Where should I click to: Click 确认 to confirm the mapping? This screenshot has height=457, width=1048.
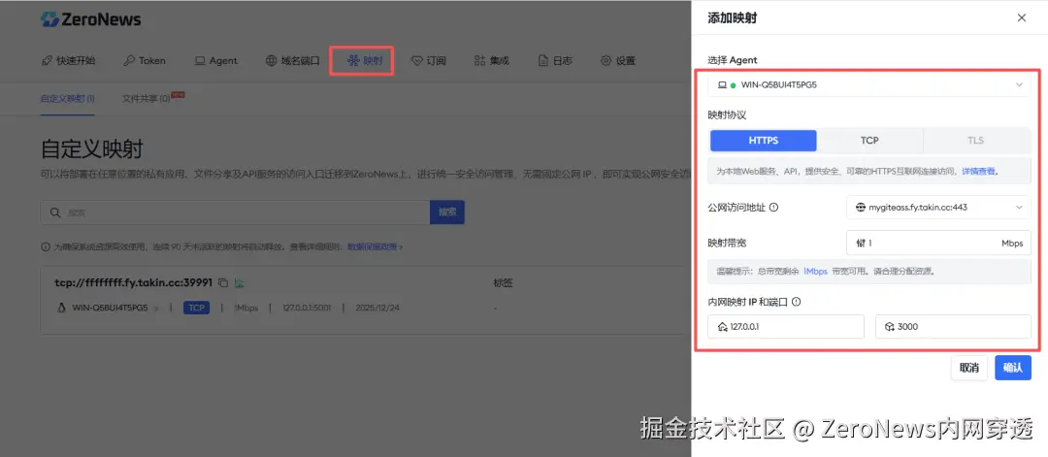tap(1012, 368)
